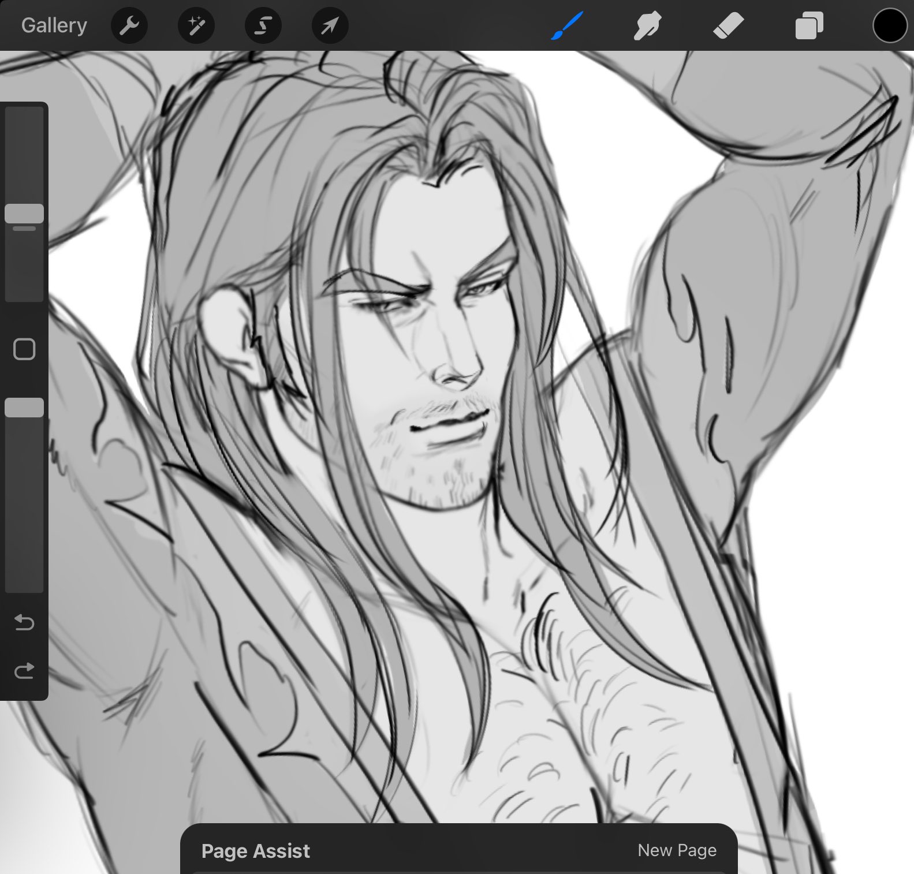Select the Smudge tool
Viewport: 914px width, 874px height.
647,26
